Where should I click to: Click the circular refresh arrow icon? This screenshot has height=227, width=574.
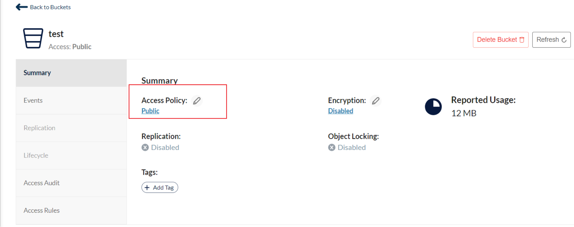coord(564,40)
